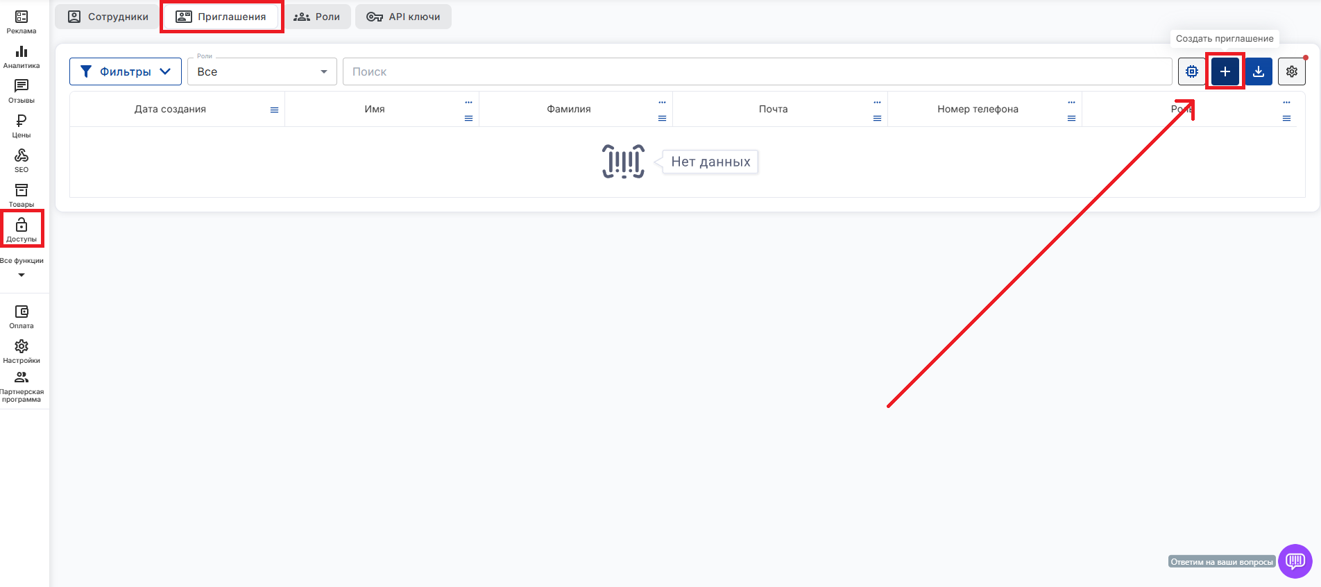This screenshot has width=1321, height=587.
Task: Open the support chat bubble
Action: (1295, 561)
